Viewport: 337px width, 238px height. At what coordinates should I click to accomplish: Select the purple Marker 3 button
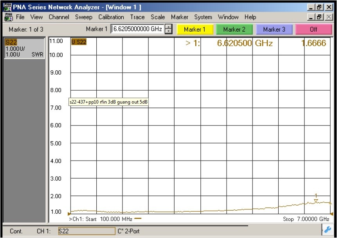click(x=274, y=29)
